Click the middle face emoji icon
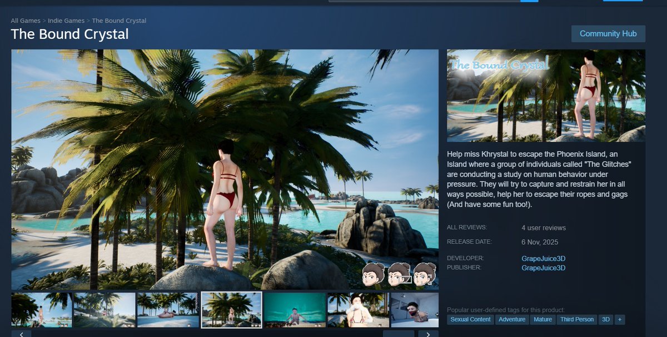 [x=400, y=274]
